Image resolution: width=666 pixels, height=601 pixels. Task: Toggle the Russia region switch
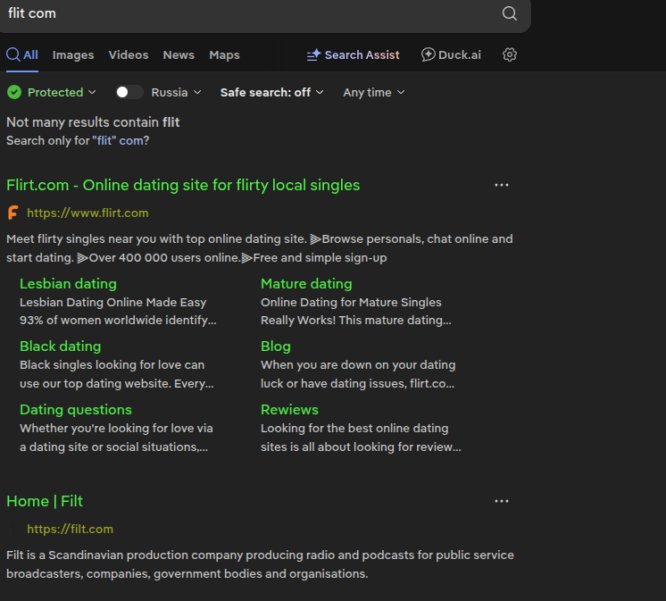tap(129, 92)
